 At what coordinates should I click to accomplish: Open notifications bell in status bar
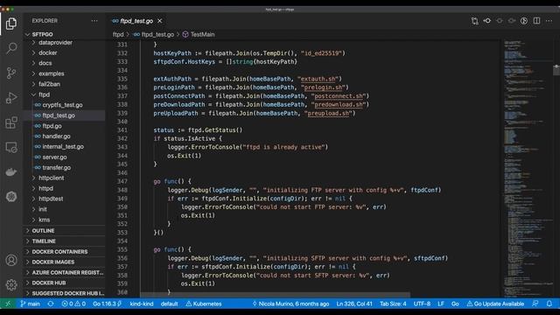coord(549,304)
